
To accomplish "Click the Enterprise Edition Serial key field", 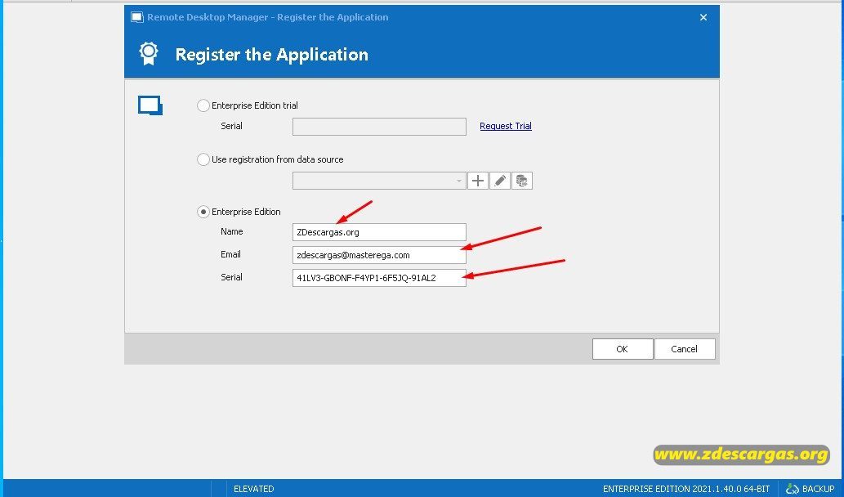I will [x=379, y=278].
